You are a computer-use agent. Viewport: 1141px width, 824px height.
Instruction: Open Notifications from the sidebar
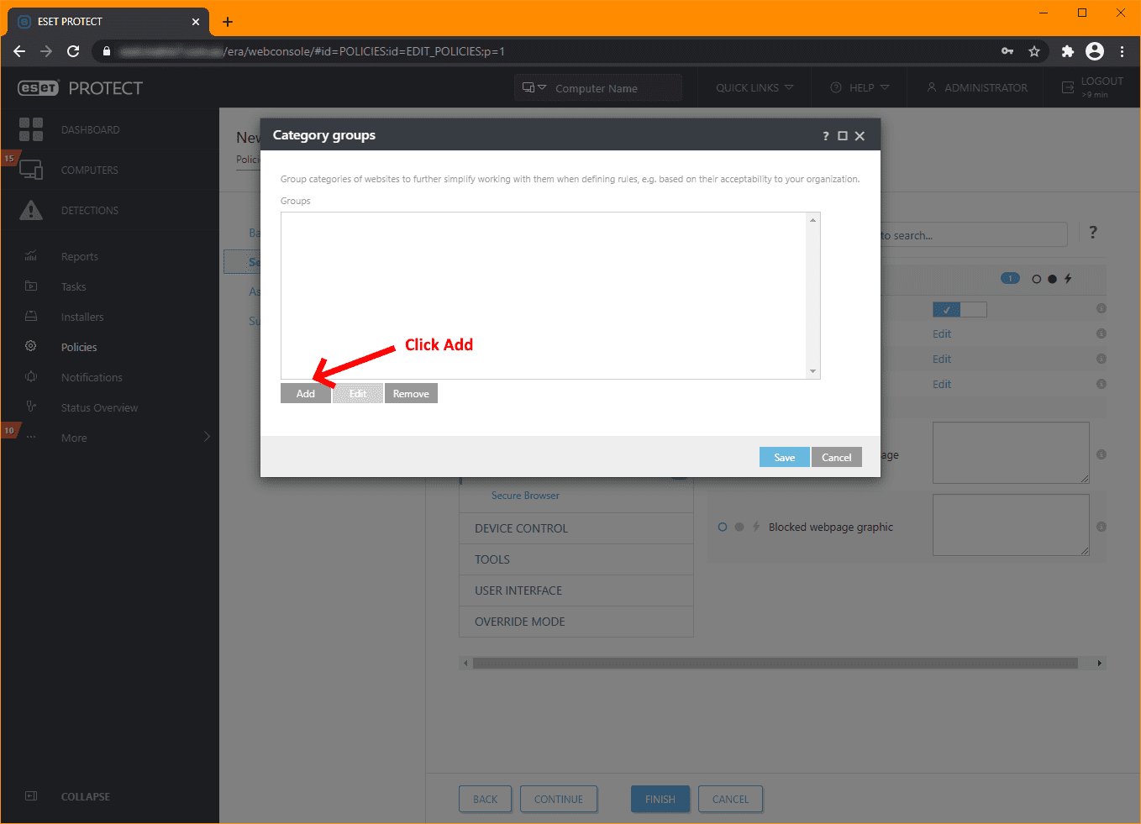click(x=92, y=377)
